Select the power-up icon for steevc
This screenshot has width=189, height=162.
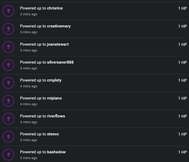pyautogui.click(x=8, y=137)
